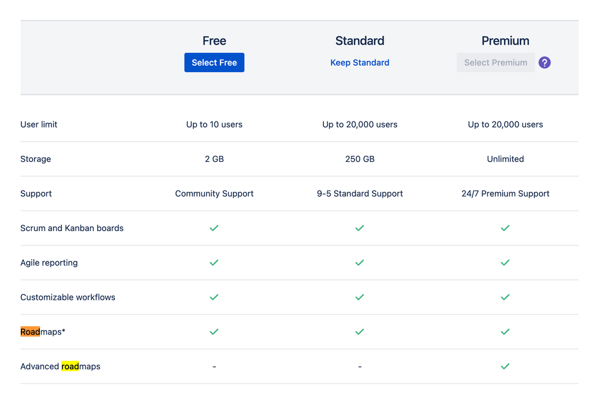
Task: Click Standard plan checkmark for Agile reporting
Action: pyautogui.click(x=360, y=263)
